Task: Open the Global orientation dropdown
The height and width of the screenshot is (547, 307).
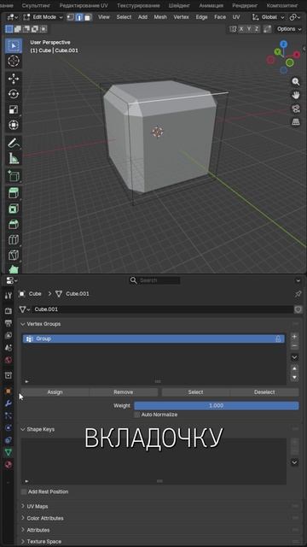Action: click(x=269, y=17)
